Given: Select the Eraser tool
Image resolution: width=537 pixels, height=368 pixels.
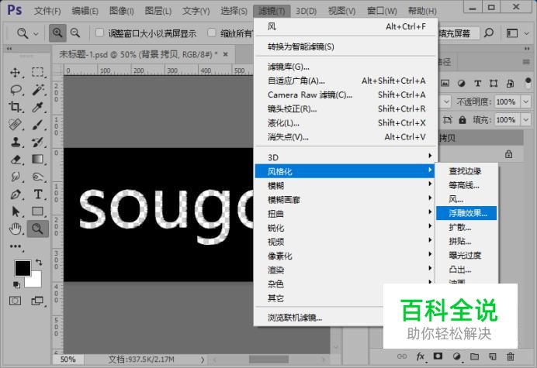Looking at the screenshot, I should point(16,160).
